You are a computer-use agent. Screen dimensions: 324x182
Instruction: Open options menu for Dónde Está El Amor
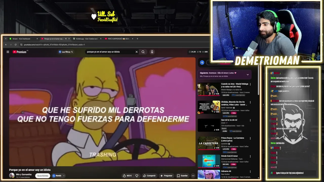click(250, 156)
